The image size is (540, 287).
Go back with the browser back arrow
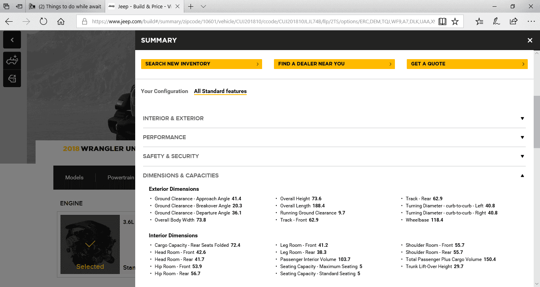(x=9, y=21)
